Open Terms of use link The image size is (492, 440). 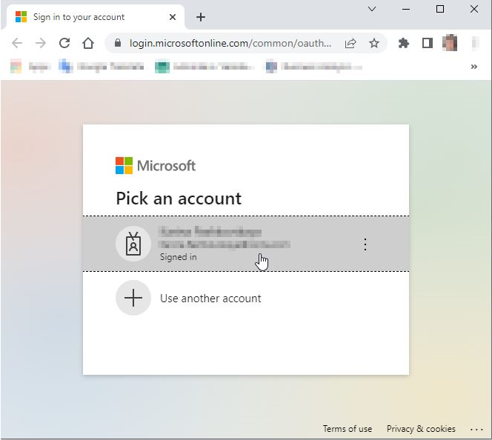coord(348,429)
